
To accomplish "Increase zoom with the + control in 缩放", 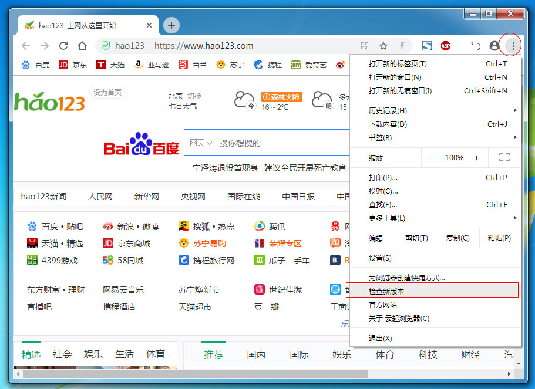I will pyautogui.click(x=476, y=157).
